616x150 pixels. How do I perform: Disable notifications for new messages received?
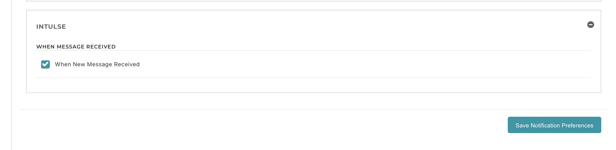[45, 64]
